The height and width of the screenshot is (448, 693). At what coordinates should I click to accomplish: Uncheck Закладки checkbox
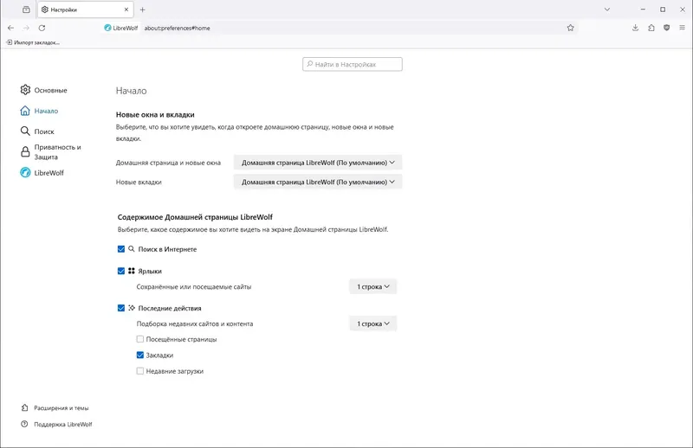click(x=140, y=355)
